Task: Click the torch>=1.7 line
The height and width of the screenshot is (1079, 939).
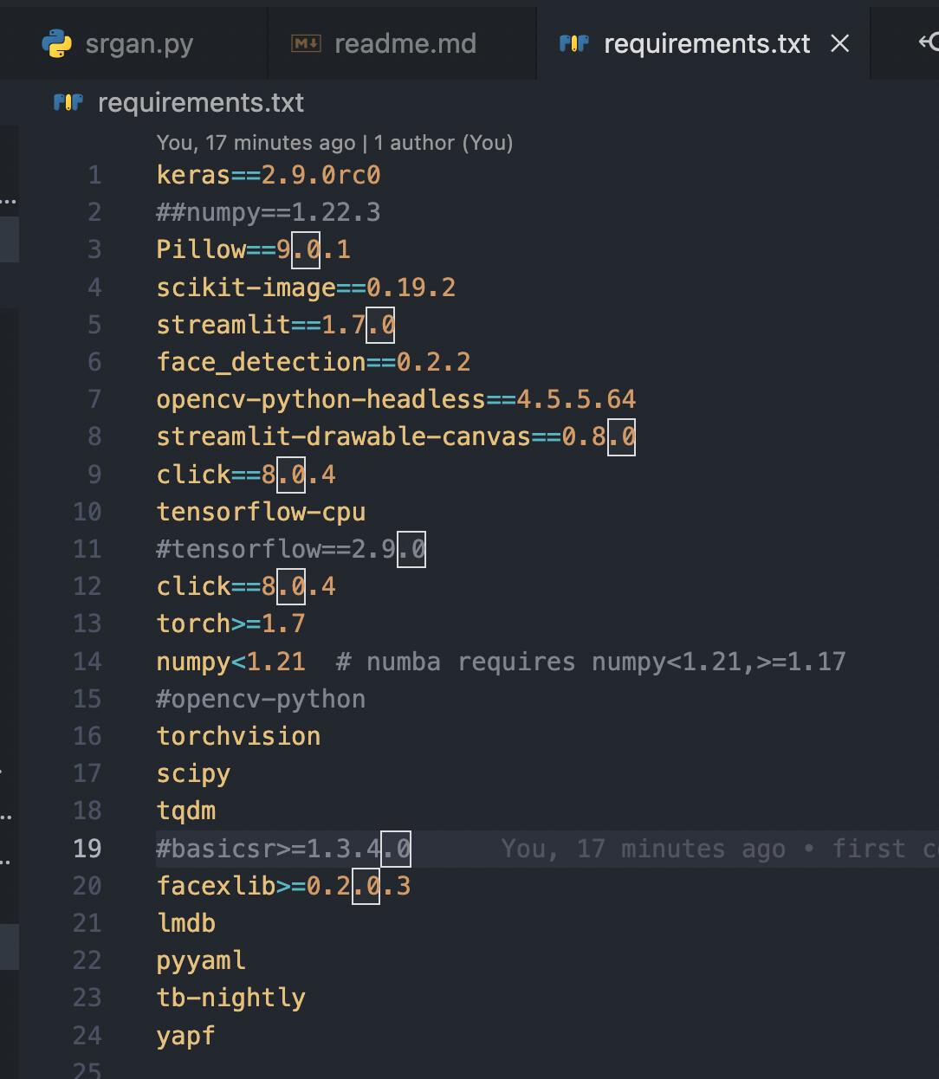Action: tap(230, 623)
